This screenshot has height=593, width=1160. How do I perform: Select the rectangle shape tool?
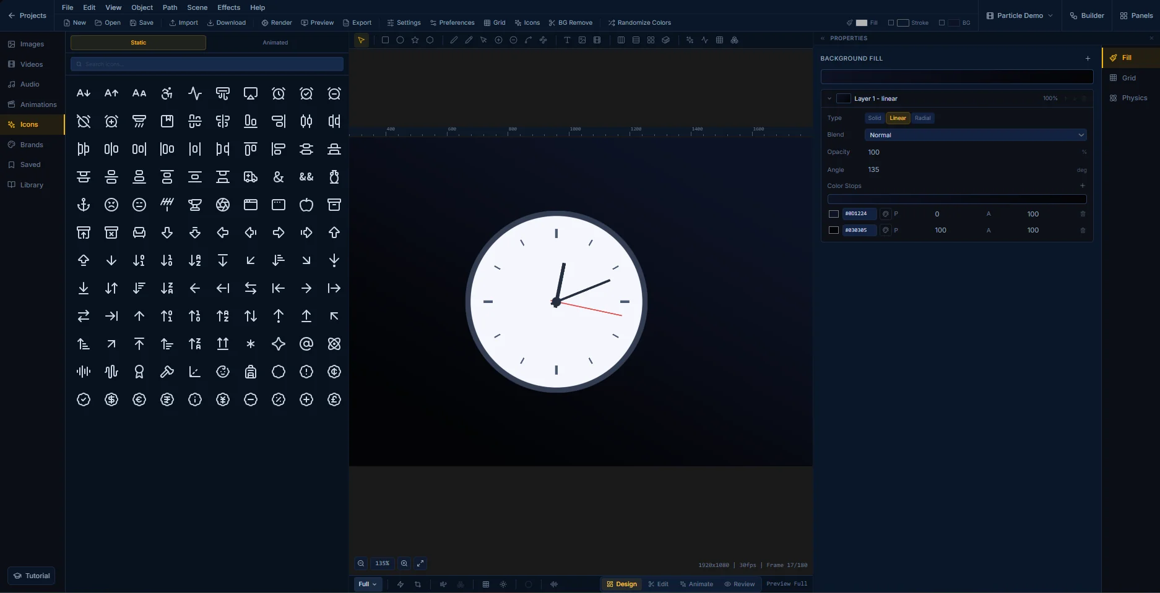click(x=385, y=40)
